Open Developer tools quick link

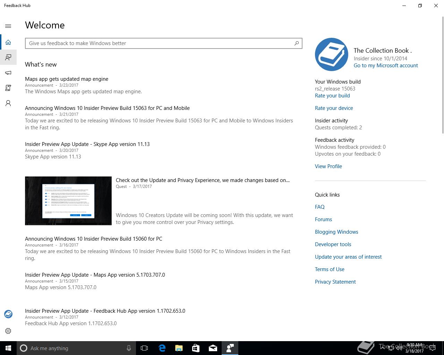(x=333, y=244)
